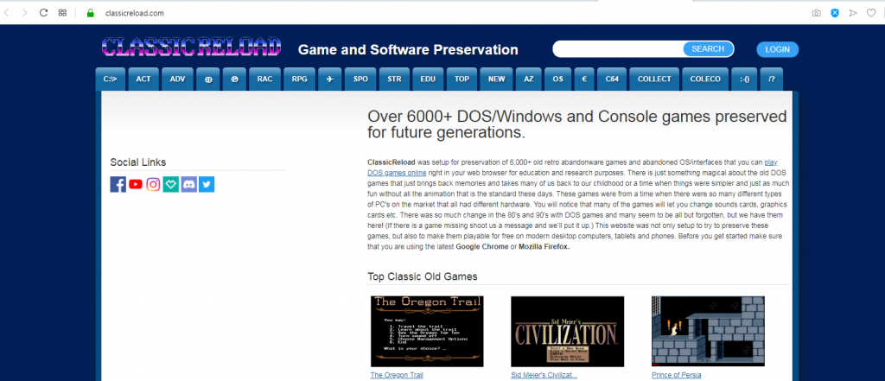Open the RPG games tab
The height and width of the screenshot is (381, 885).
(x=300, y=79)
